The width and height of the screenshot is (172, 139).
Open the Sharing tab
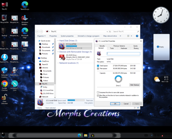click(136, 48)
